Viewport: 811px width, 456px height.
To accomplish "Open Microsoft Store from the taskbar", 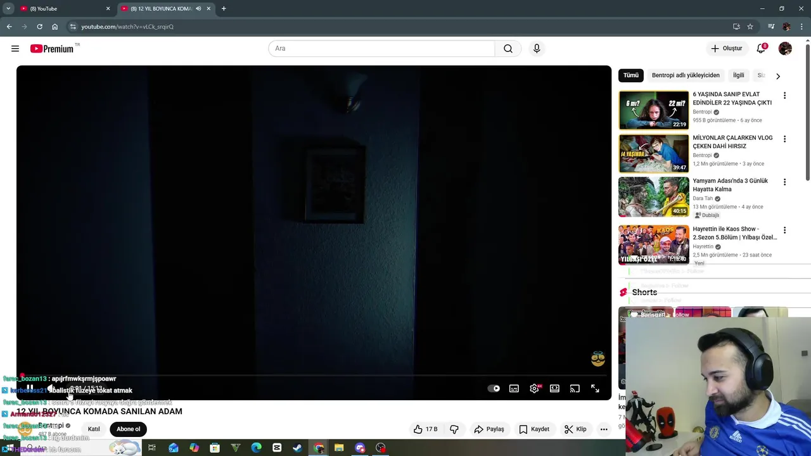I will [215, 448].
